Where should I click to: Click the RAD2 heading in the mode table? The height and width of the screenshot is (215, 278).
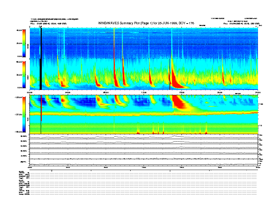point(21,171)
